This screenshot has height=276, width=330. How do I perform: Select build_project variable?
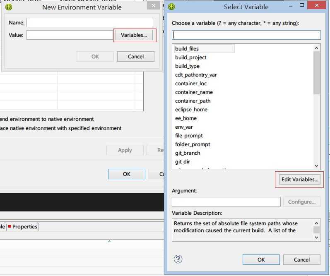(191, 58)
